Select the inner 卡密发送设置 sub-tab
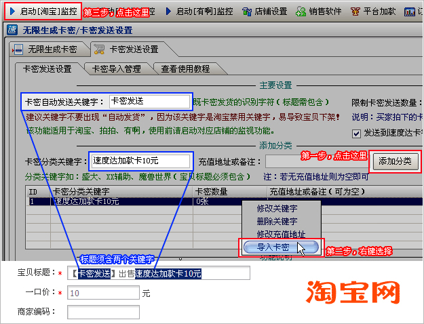 point(47,69)
